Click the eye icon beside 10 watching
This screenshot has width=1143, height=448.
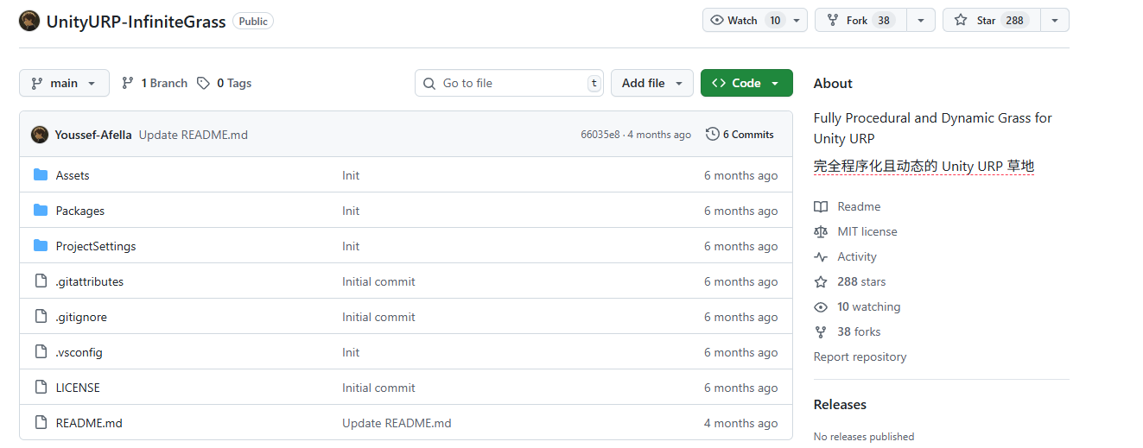point(821,306)
